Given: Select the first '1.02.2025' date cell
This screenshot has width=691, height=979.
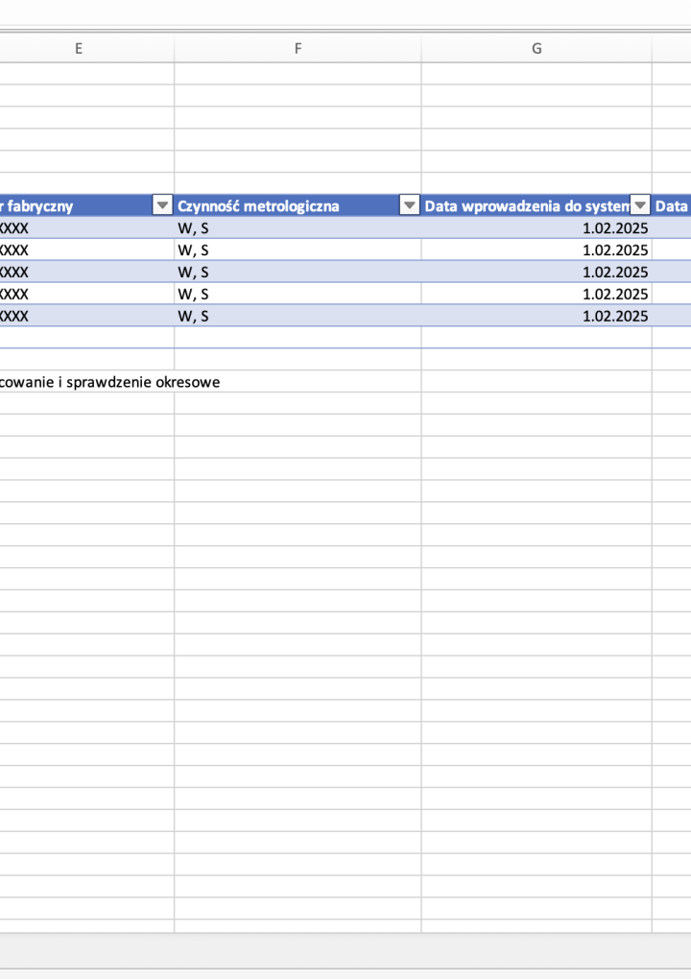Looking at the screenshot, I should click(x=536, y=227).
